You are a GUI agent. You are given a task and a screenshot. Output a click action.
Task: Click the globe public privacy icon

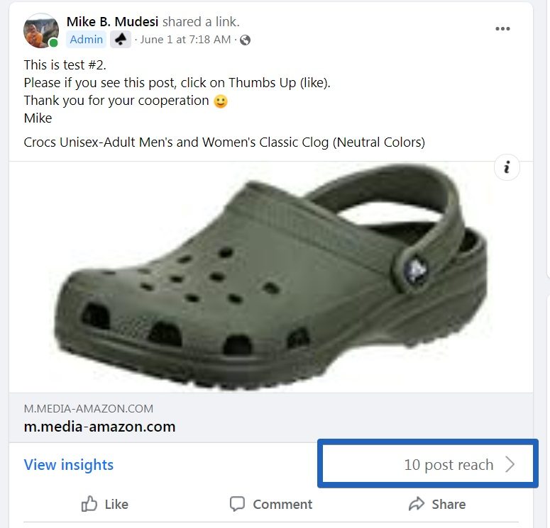coord(245,40)
